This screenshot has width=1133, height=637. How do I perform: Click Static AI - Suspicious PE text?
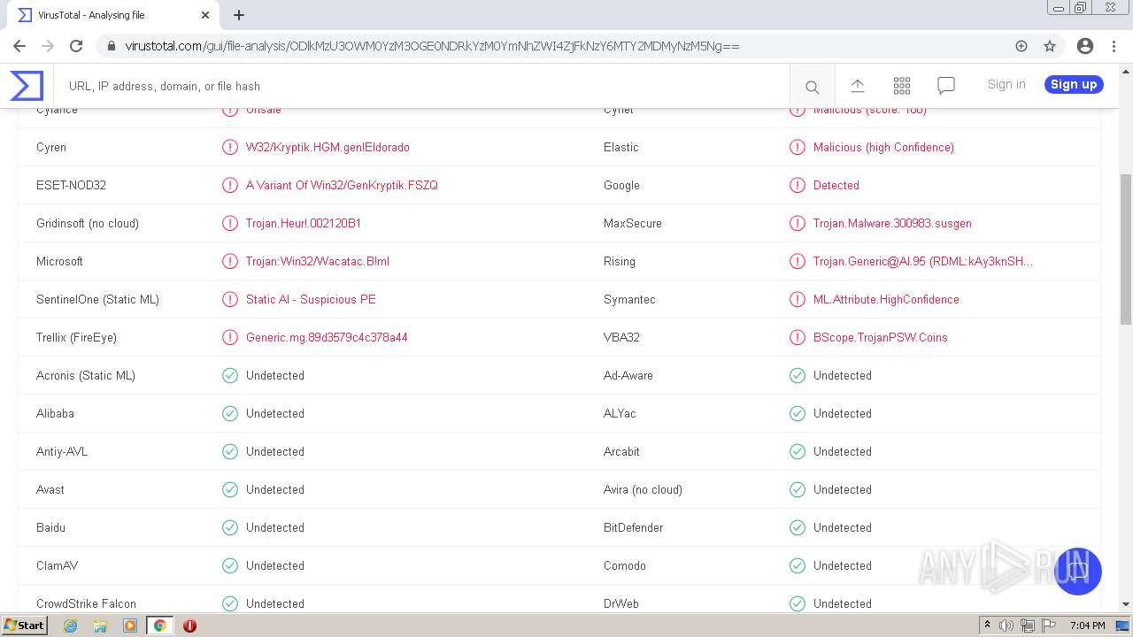(311, 300)
